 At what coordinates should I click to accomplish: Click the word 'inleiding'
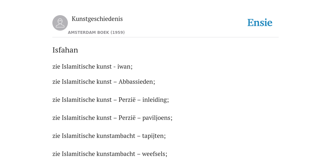coord(155,100)
